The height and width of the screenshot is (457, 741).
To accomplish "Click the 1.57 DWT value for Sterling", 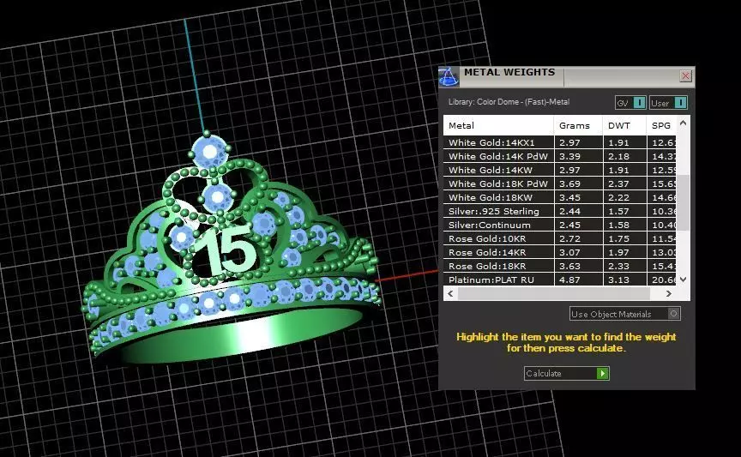I will click(x=618, y=211).
